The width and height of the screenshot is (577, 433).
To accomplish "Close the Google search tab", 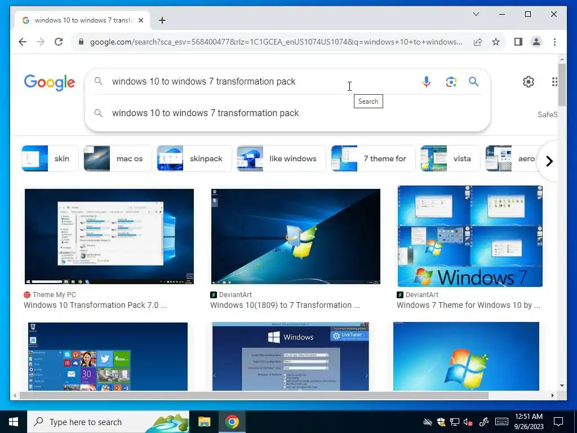I will point(140,20).
